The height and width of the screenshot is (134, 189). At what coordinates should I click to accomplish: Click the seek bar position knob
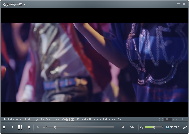[55, 127]
